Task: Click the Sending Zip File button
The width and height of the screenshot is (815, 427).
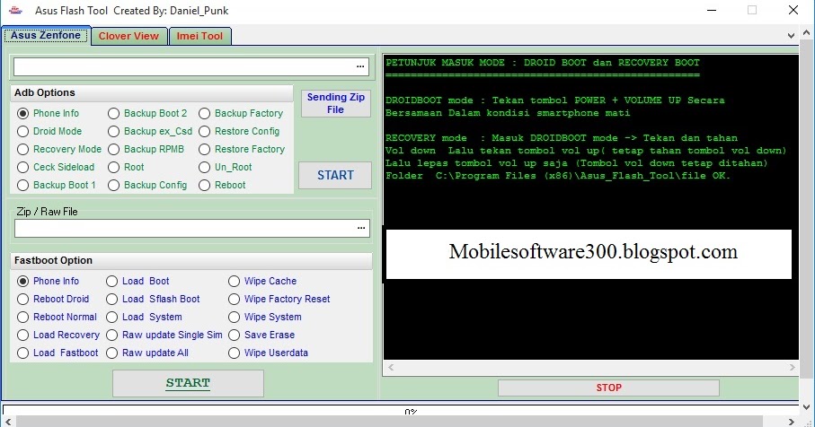Action: click(336, 103)
